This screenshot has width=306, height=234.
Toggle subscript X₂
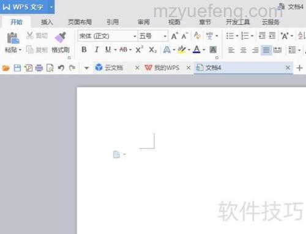[152, 50]
